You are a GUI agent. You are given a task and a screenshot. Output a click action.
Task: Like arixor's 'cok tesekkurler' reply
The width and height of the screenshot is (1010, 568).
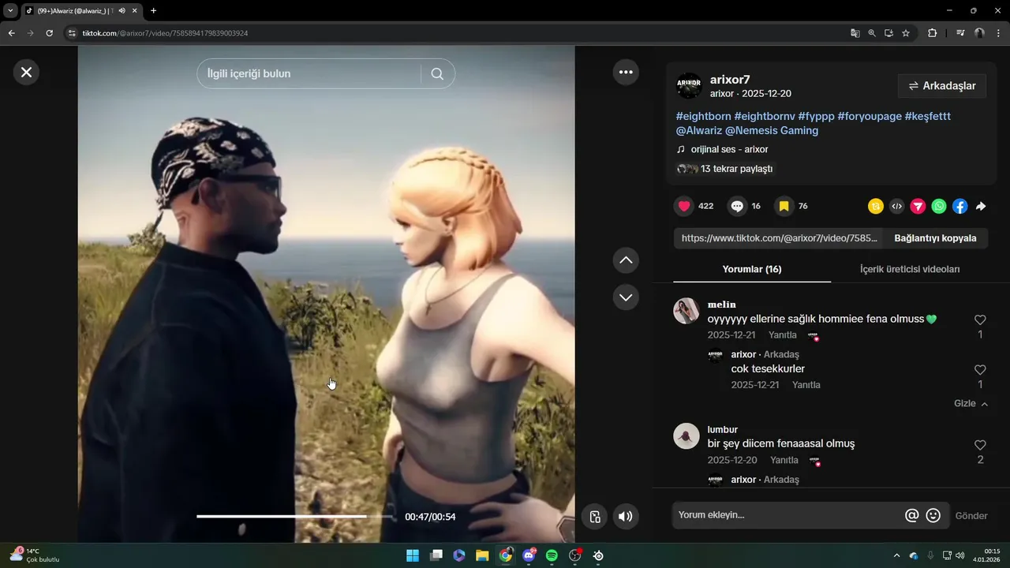(x=980, y=370)
